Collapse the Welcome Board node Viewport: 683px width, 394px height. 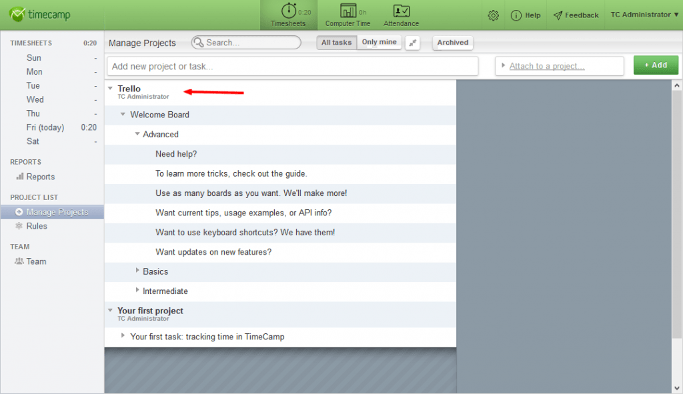[x=123, y=114]
